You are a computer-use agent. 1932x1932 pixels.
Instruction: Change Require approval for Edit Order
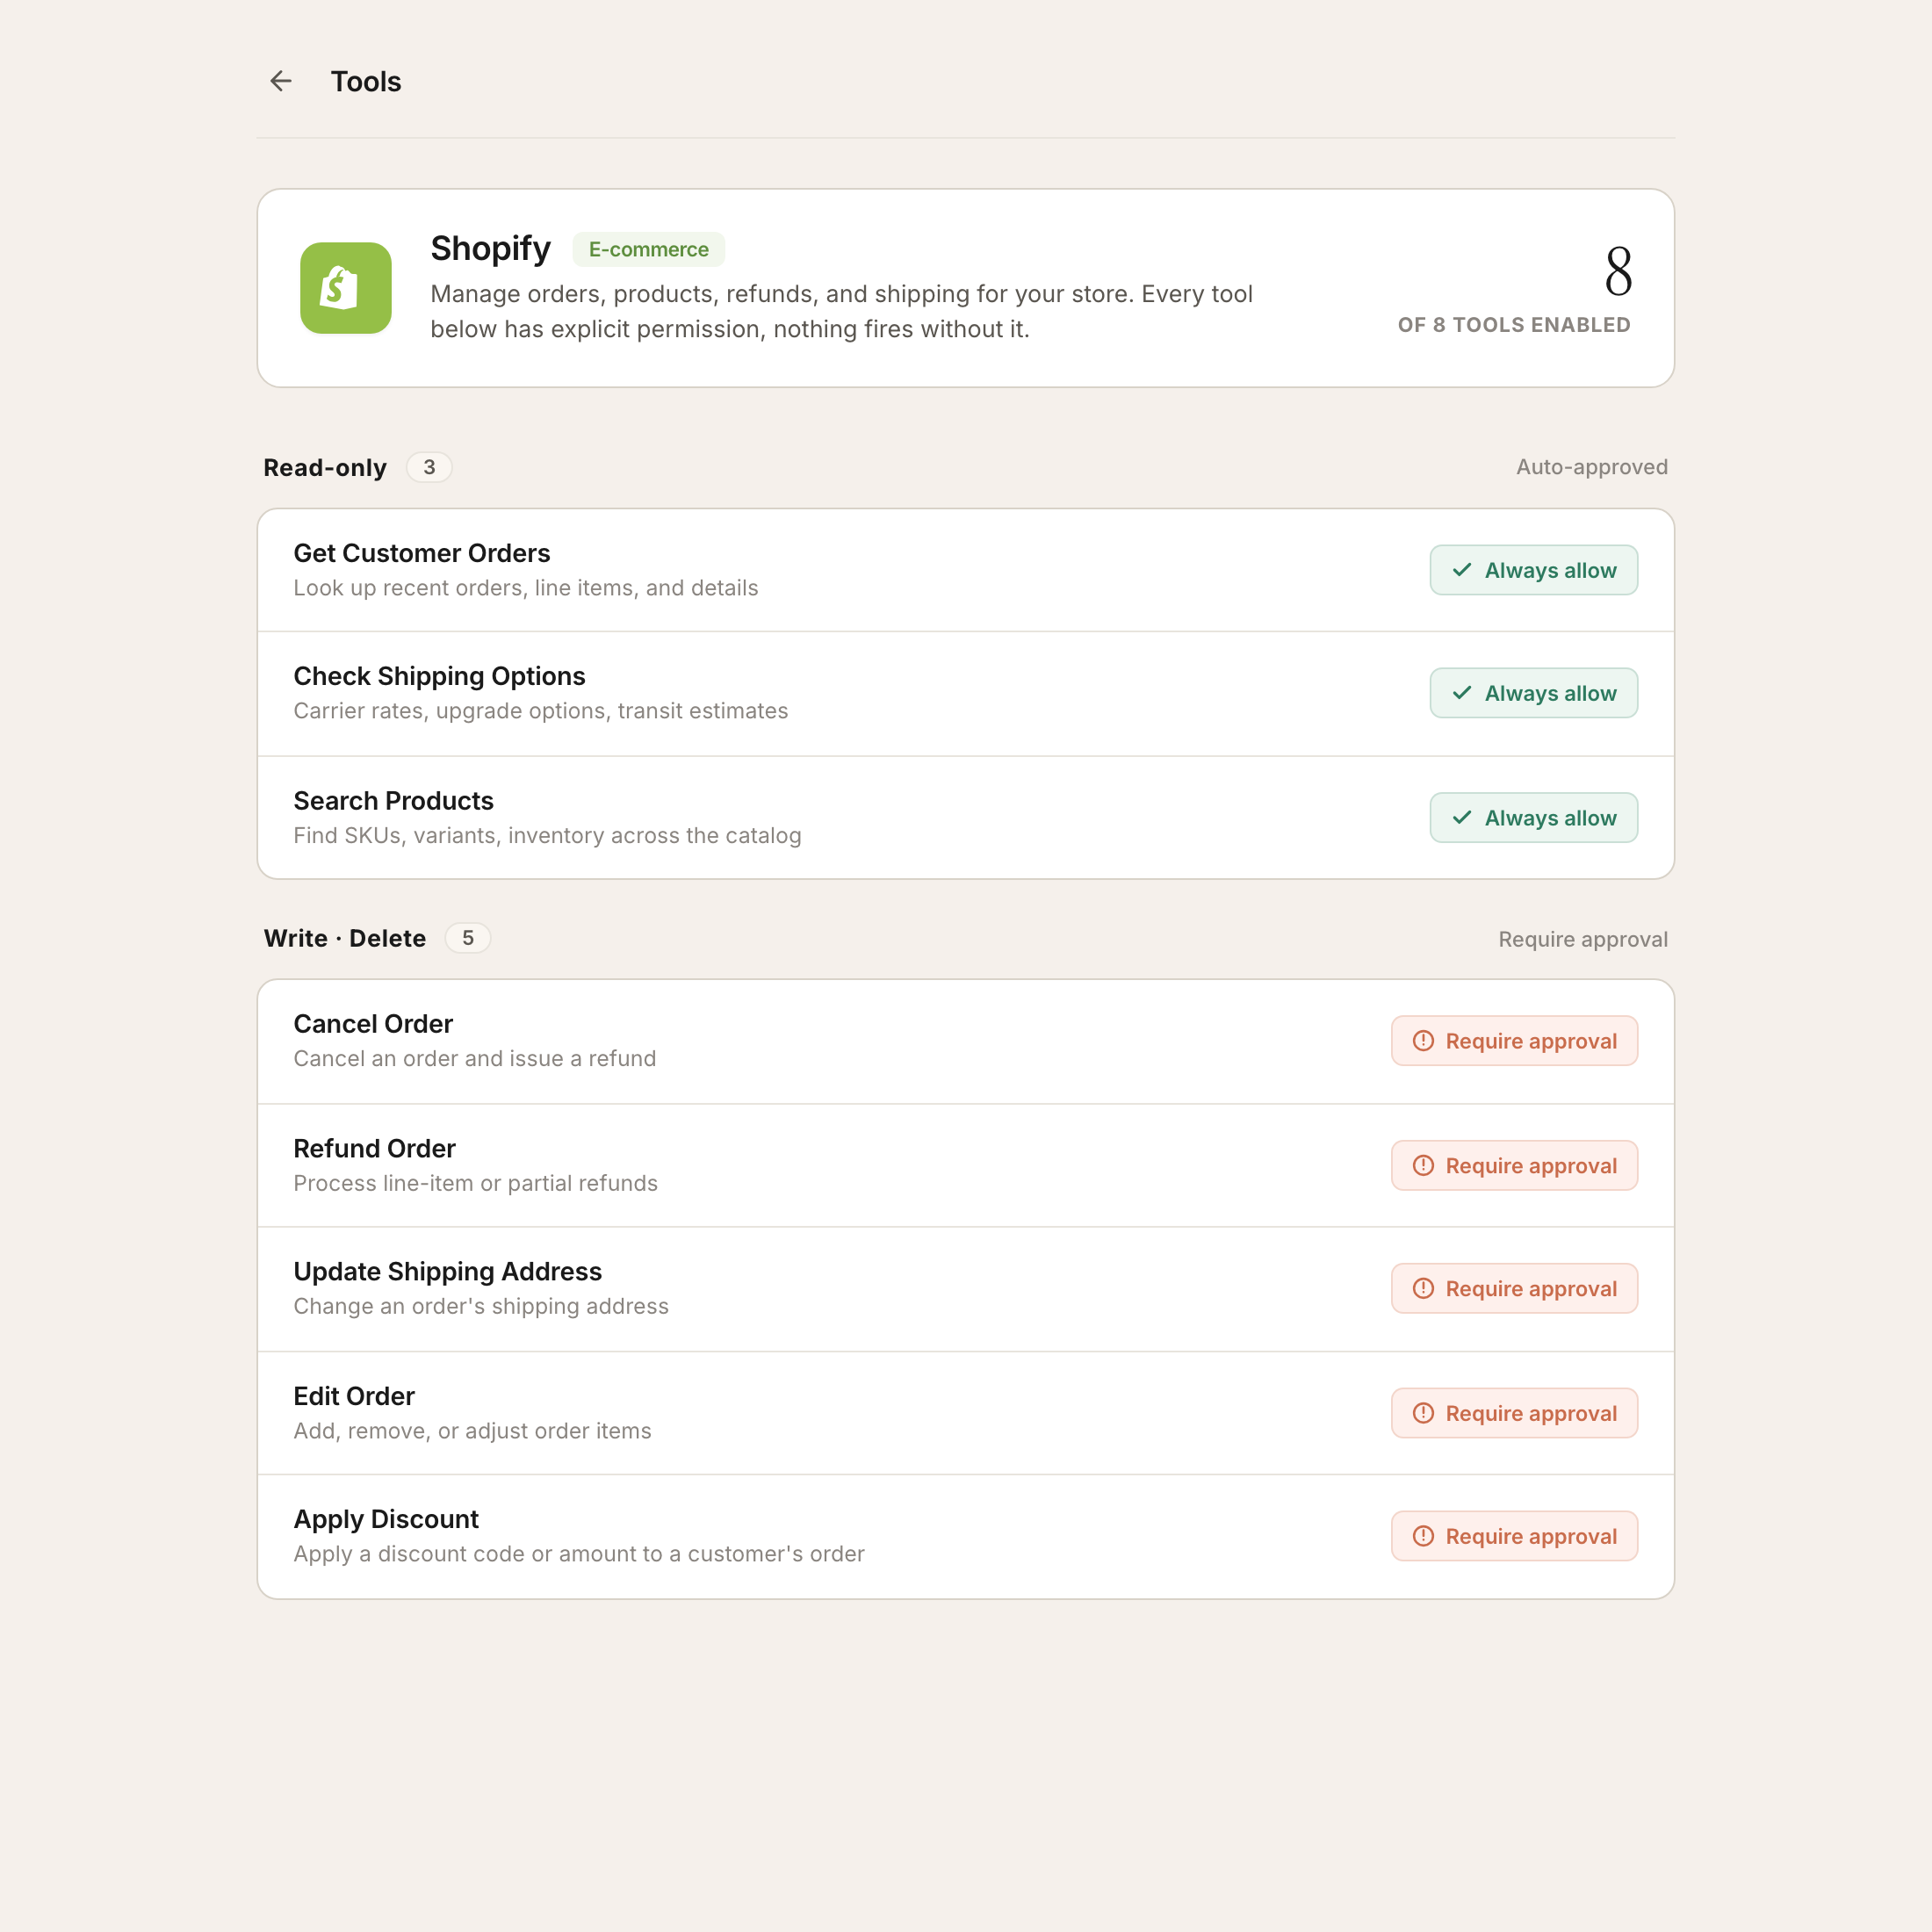[1514, 1413]
